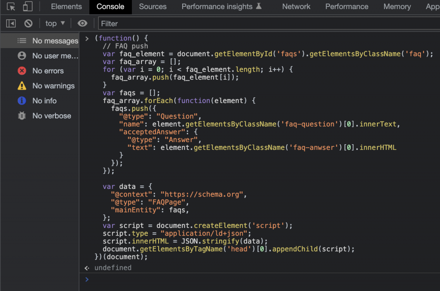Click the user messages avatar icon
The height and width of the screenshot is (291, 440).
22,56
